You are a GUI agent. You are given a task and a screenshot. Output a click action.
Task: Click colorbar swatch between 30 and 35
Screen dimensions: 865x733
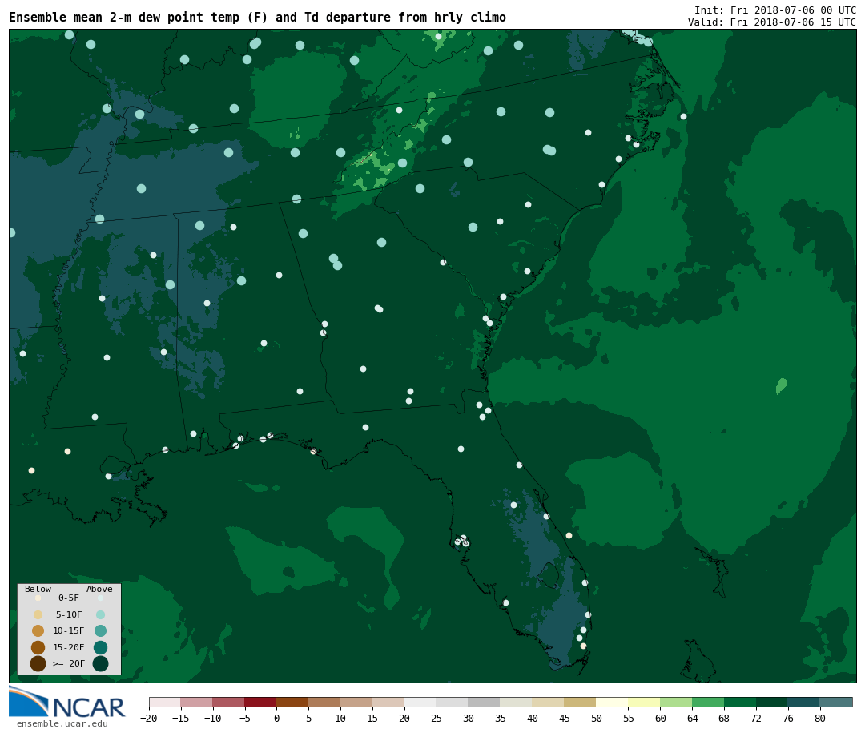[x=484, y=703]
